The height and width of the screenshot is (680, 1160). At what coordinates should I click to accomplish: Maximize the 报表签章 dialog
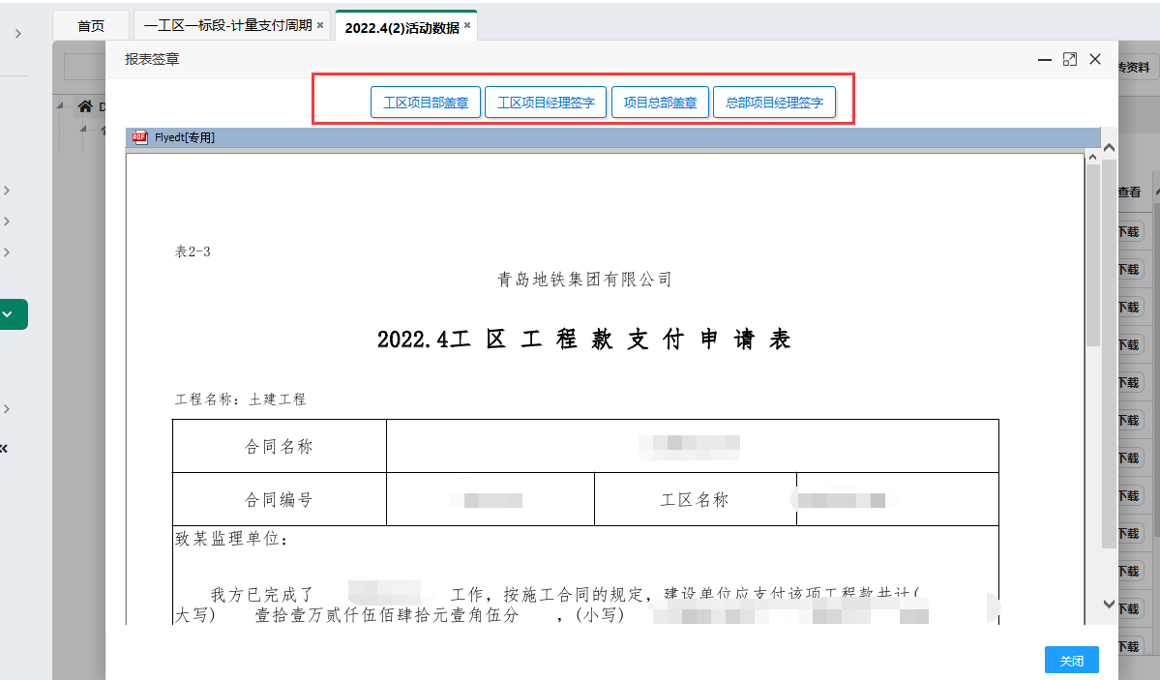point(1070,59)
